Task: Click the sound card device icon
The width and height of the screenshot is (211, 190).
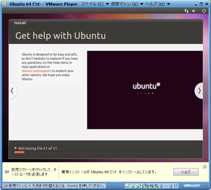Action: click(x=156, y=186)
